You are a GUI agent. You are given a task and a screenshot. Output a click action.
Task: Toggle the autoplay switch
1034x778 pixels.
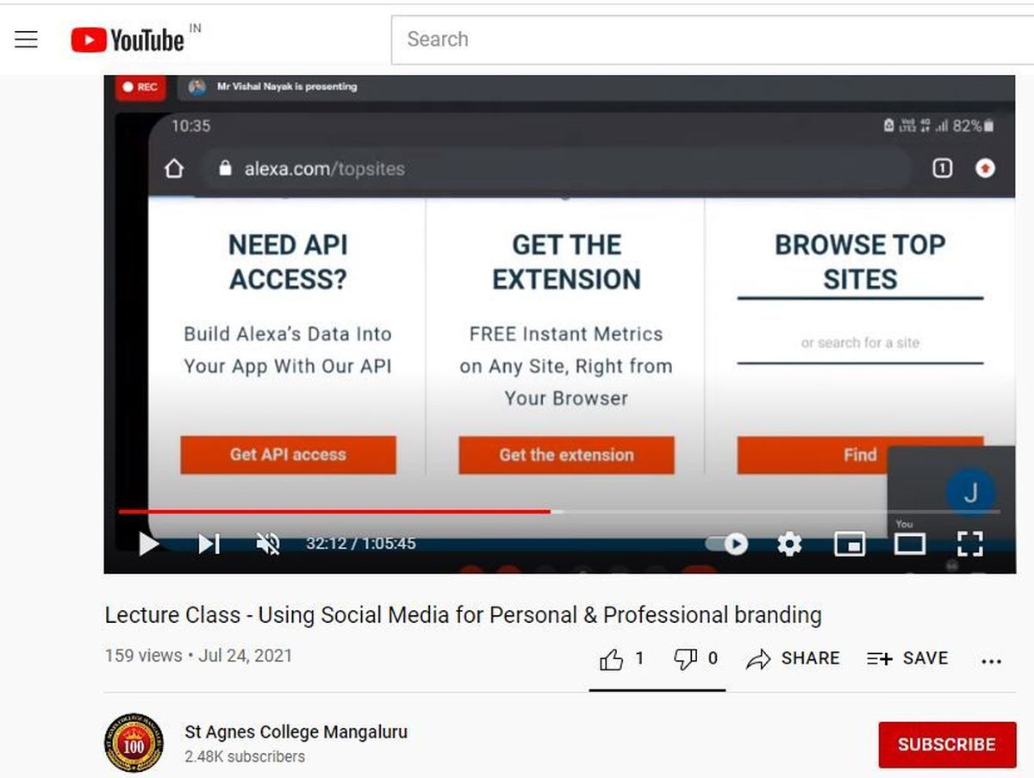pyautogui.click(x=726, y=544)
